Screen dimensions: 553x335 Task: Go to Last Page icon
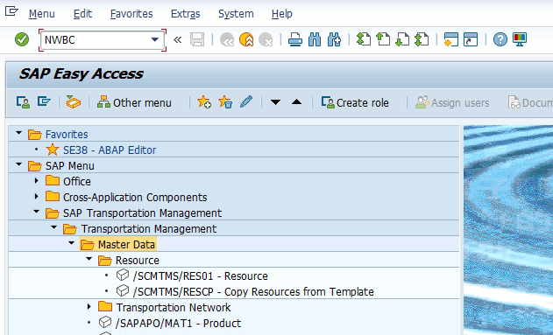421,39
